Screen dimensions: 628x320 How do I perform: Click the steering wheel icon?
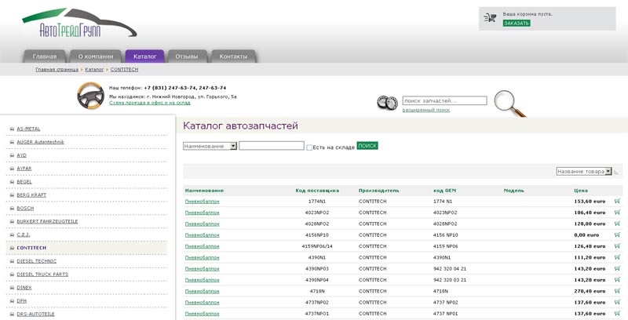pyautogui.click(x=91, y=96)
